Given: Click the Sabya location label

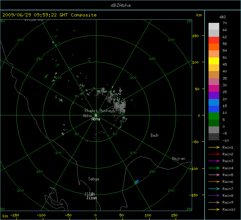Looking at the screenshot, I should (x=94, y=179).
